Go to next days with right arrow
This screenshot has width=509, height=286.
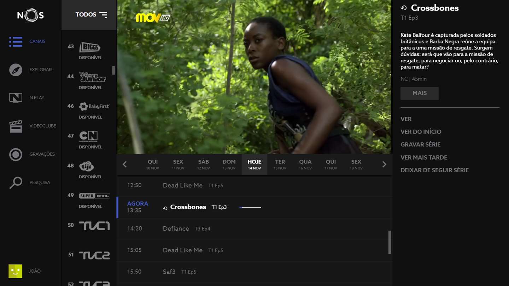384,164
